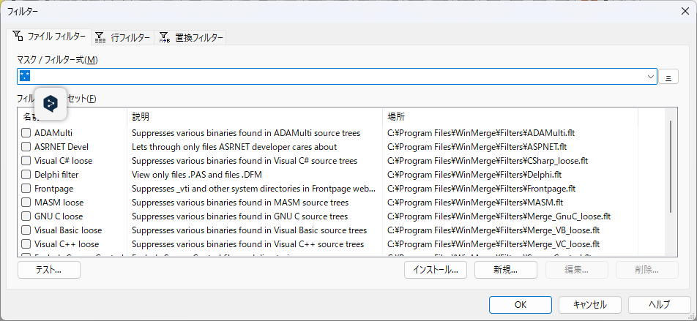Open the filter expression menu button
The height and width of the screenshot is (321, 697).
[x=668, y=77]
